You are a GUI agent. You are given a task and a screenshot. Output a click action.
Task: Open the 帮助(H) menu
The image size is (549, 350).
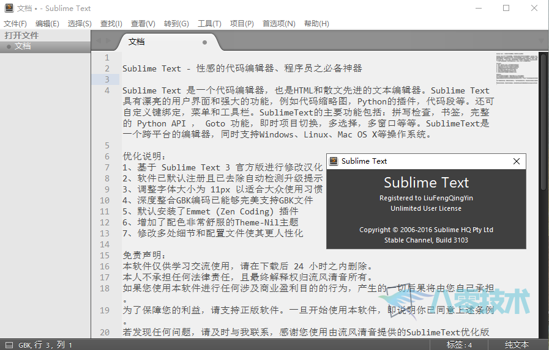click(x=316, y=24)
